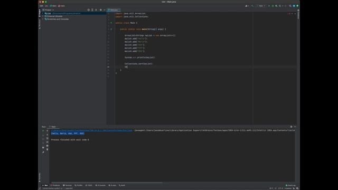338x190 pixels.
Task: Click the IDE updates icon in toolbar
Action: tap(294, 6)
